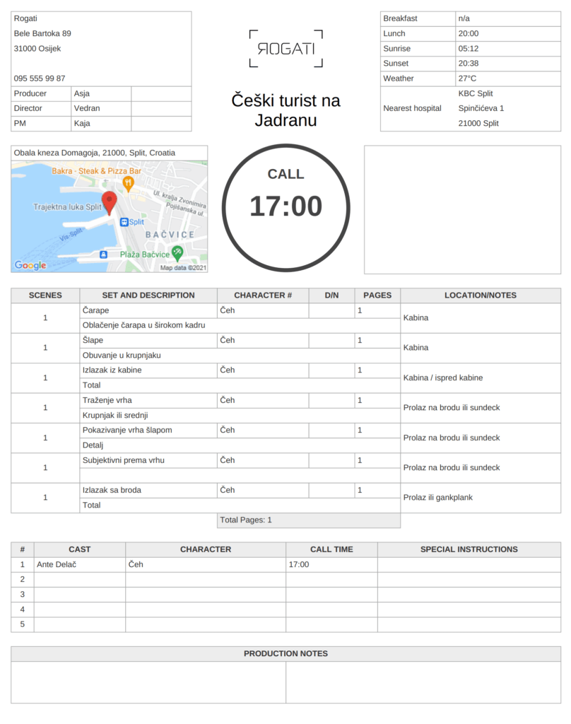The height and width of the screenshot is (724, 571).
Task: Select the Čarape scene row title
Action: 148,310
